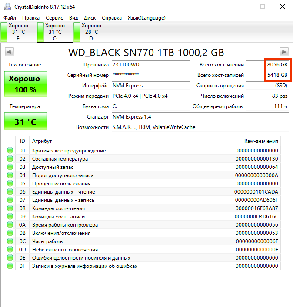The width and height of the screenshot is (293, 307).
Task: Click the Атрибут column header
Action: (x=124, y=141)
